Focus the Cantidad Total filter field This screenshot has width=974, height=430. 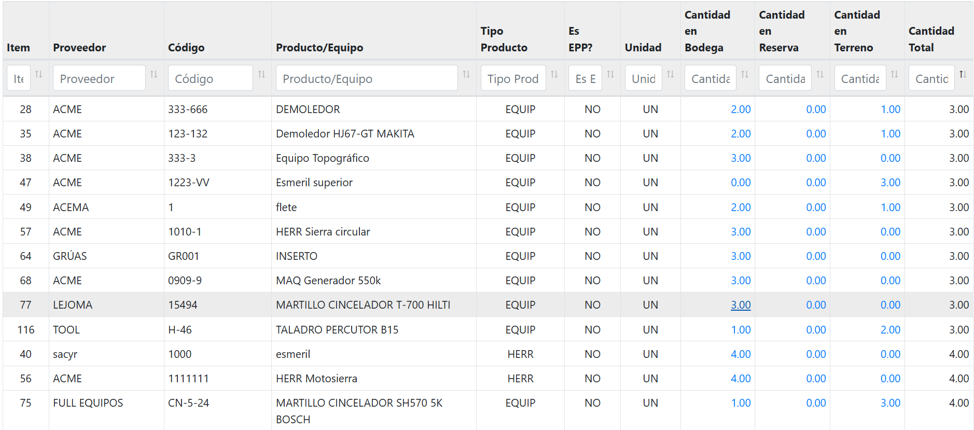[932, 78]
